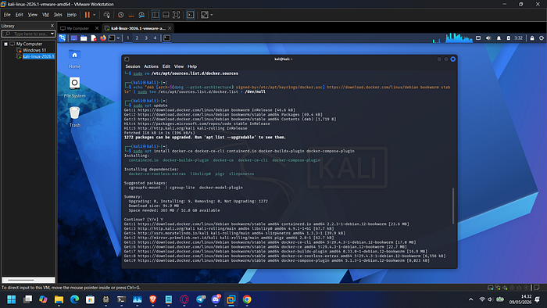Open Windows Start menu
The height and width of the screenshot is (308, 547).
[x=12, y=299]
